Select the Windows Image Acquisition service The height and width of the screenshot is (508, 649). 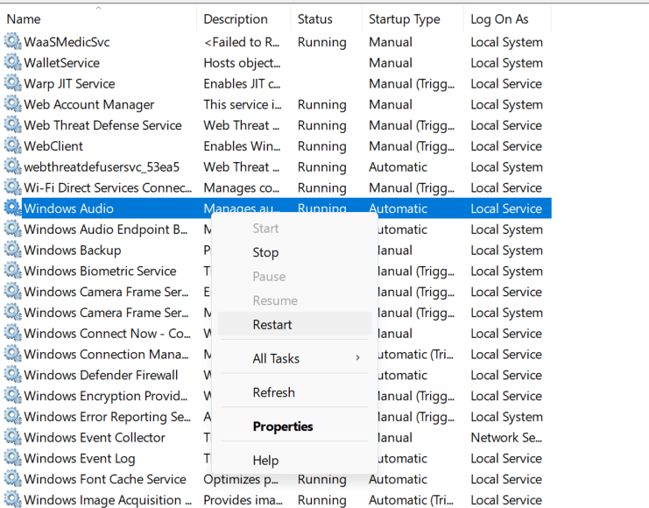108,500
